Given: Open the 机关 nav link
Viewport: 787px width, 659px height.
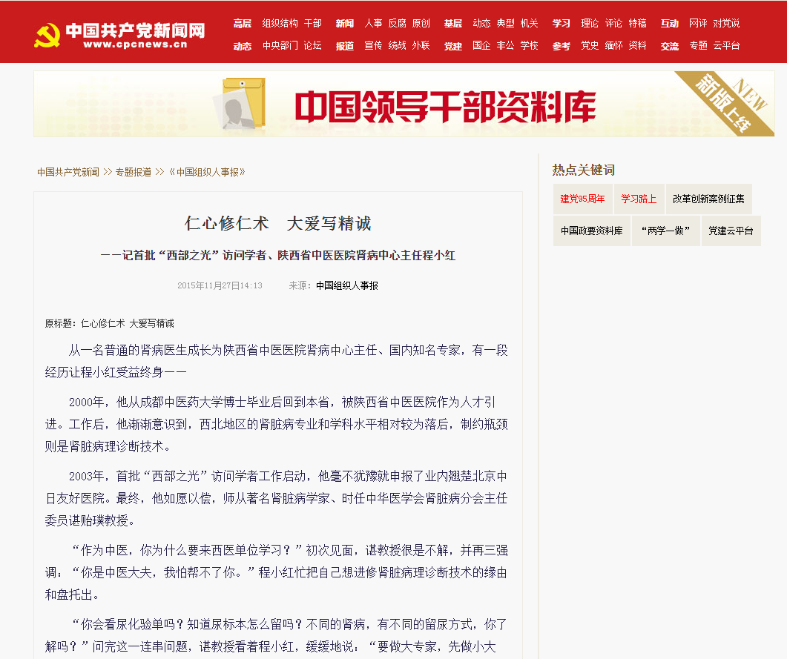Looking at the screenshot, I should pos(530,23).
